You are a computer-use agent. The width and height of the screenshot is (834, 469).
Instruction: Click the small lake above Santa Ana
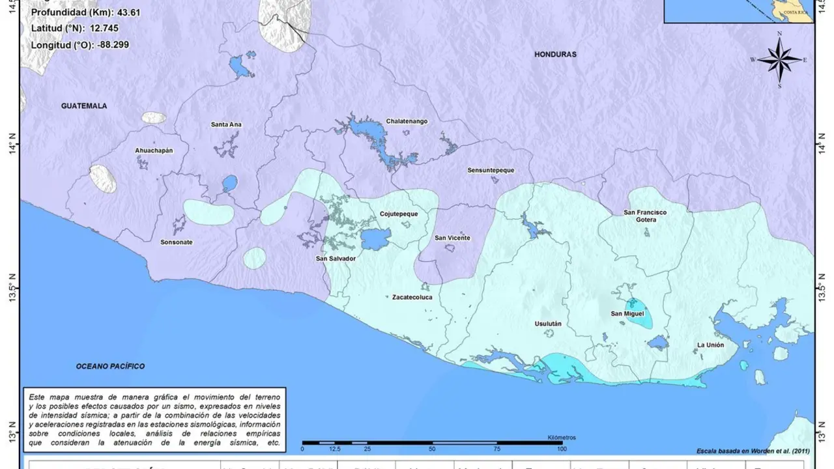coord(237,66)
